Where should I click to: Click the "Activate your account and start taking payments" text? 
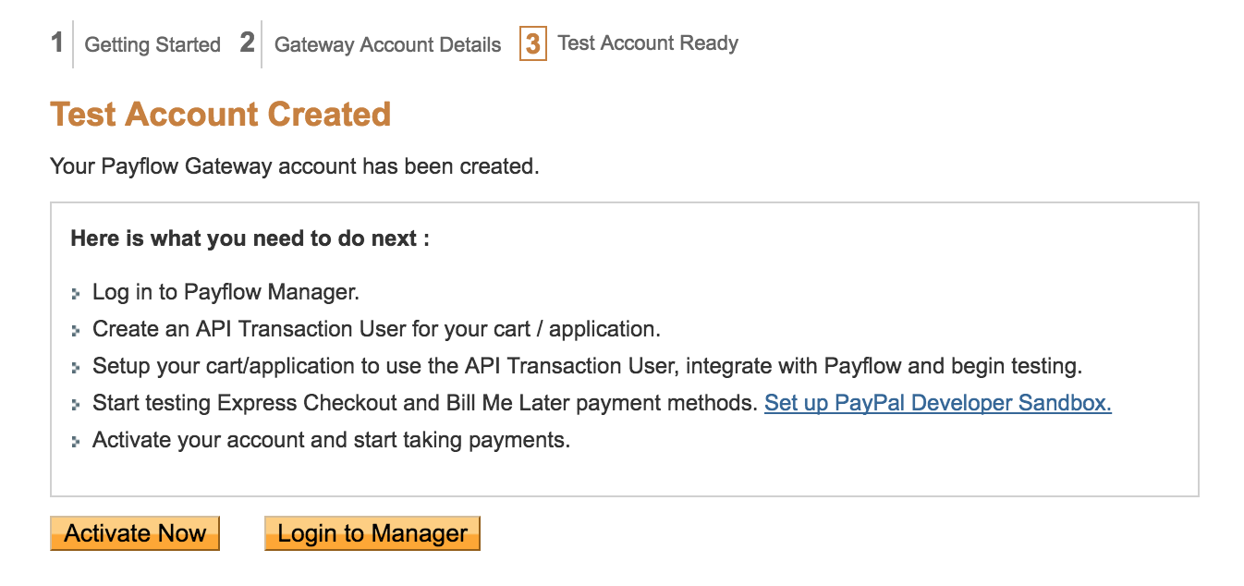(331, 440)
